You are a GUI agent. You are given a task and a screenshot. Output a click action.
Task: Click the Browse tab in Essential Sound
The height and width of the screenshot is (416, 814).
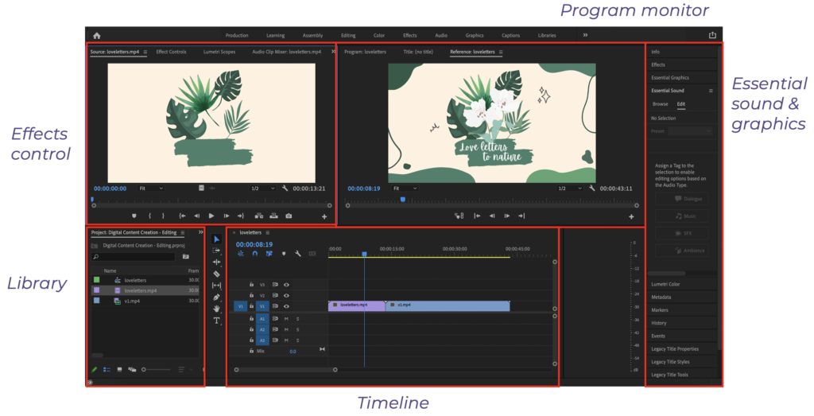pyautogui.click(x=660, y=104)
